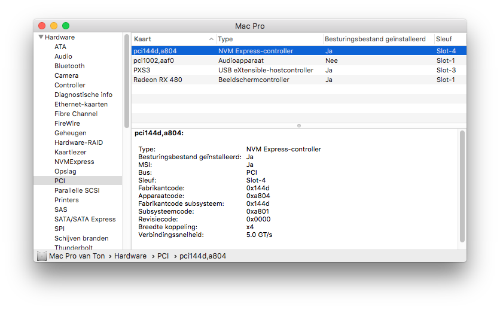The height and width of the screenshot is (310, 500).
Task: Open the Kaartlezer section
Action: pyautogui.click(x=70, y=152)
